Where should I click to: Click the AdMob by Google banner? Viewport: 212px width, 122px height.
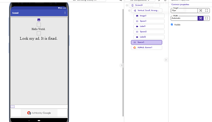39,113
